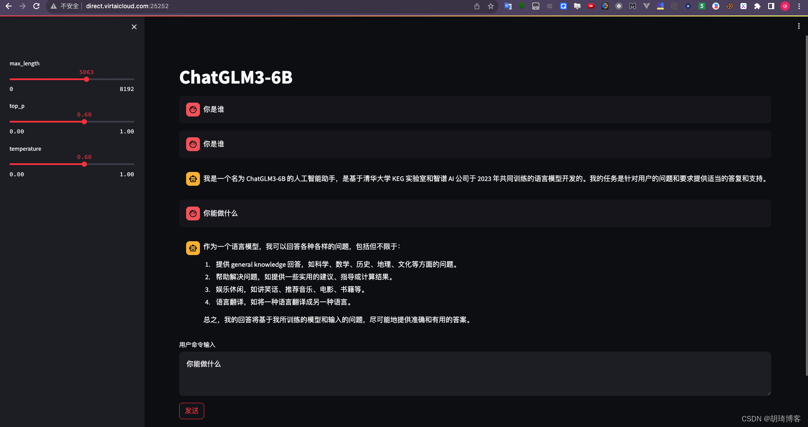Open the qi profile avatar
The width and height of the screenshot is (808, 427).
pyautogui.click(x=785, y=6)
